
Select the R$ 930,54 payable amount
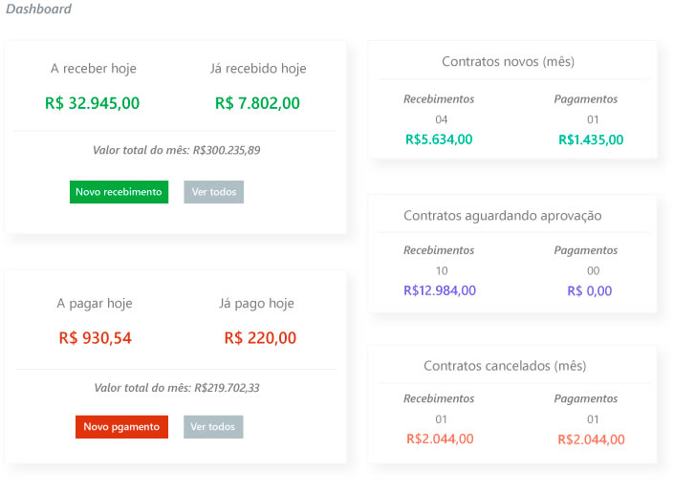pyautogui.click(x=95, y=337)
